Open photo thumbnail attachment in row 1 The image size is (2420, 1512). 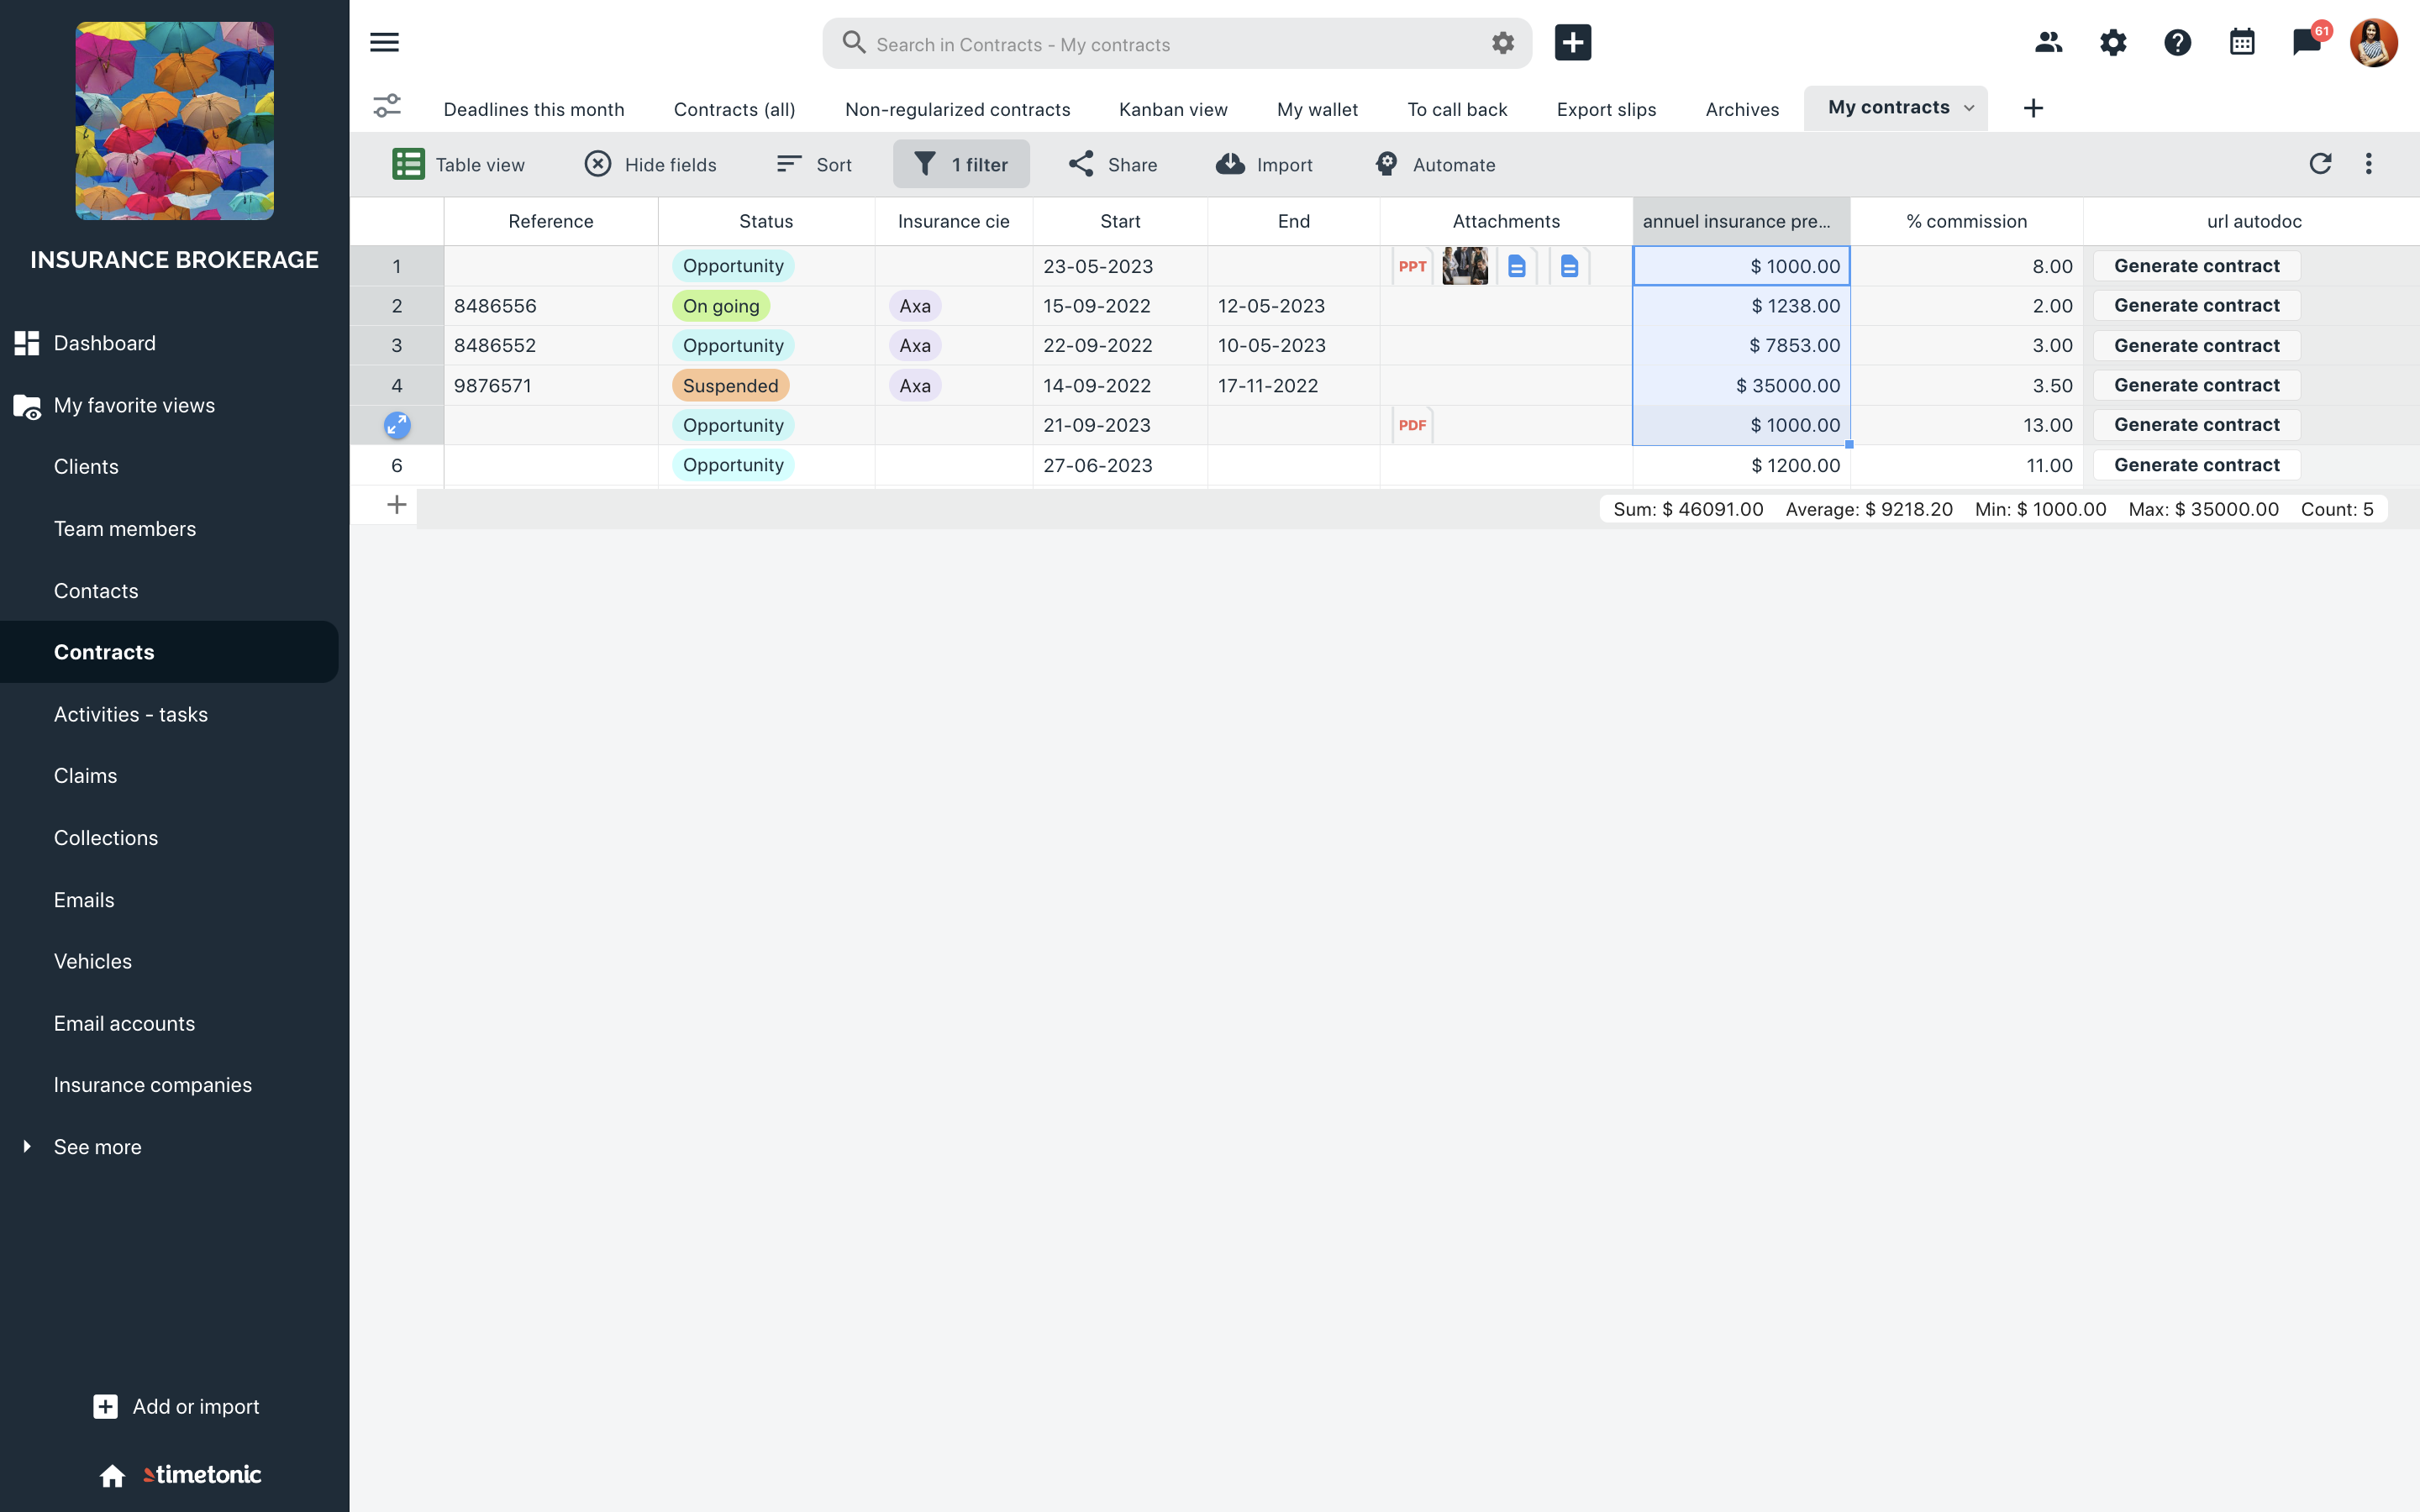pos(1465,266)
